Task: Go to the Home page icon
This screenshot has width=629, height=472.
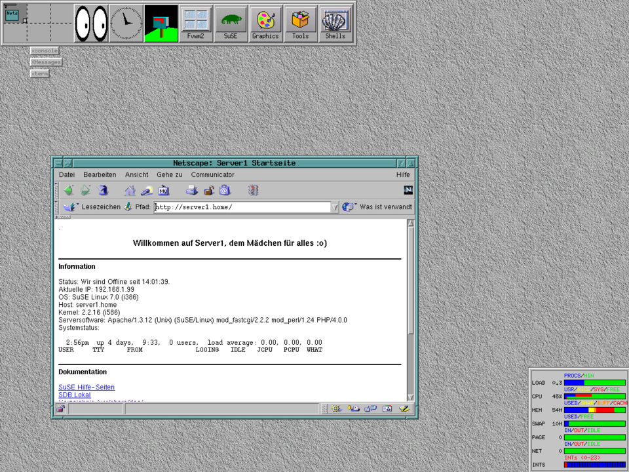Action: coord(130,191)
